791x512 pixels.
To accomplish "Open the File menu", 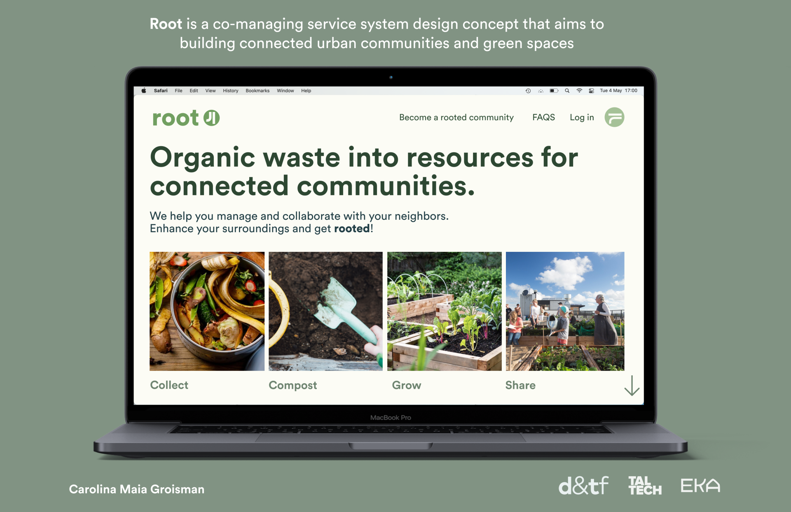I will pos(178,91).
